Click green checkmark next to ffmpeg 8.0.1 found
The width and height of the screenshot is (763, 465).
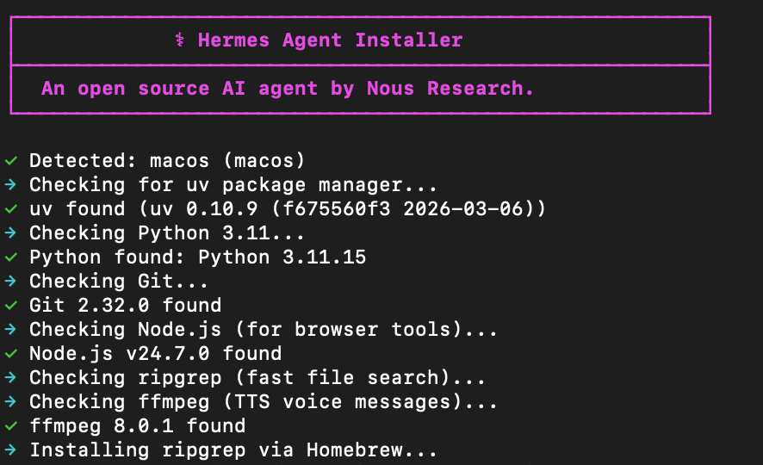[10, 426]
